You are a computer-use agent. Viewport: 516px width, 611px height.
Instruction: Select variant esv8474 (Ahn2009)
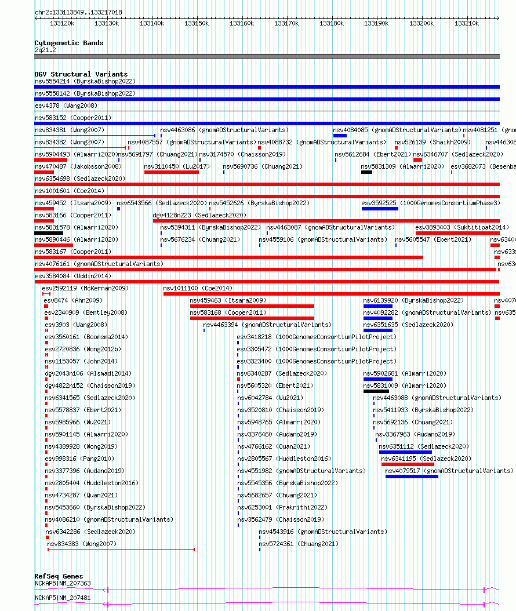click(x=73, y=300)
